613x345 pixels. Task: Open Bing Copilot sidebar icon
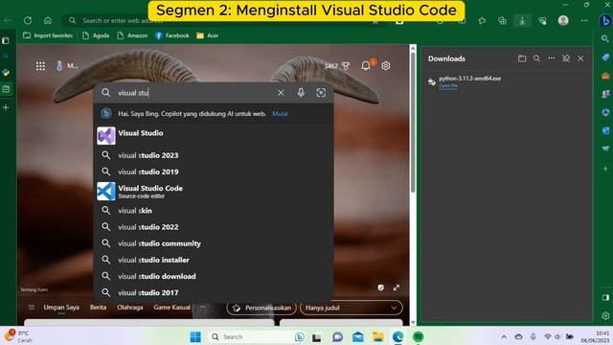605,21
